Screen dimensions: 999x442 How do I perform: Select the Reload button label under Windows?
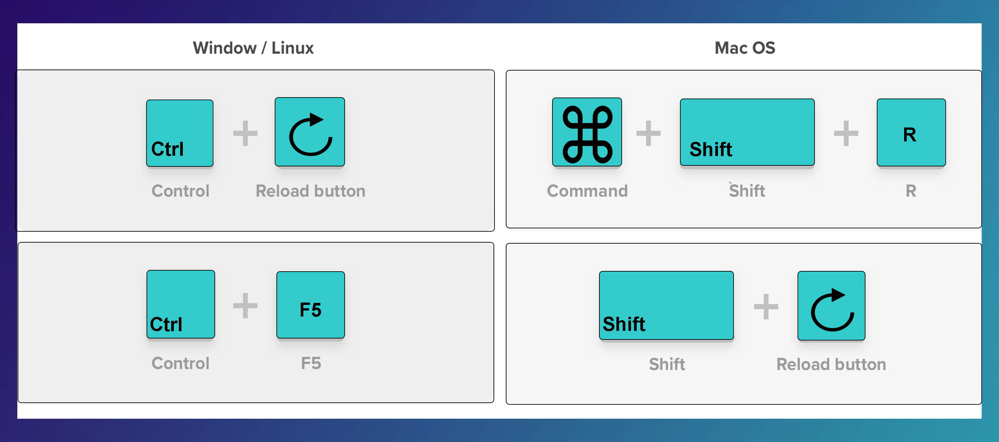[310, 191]
